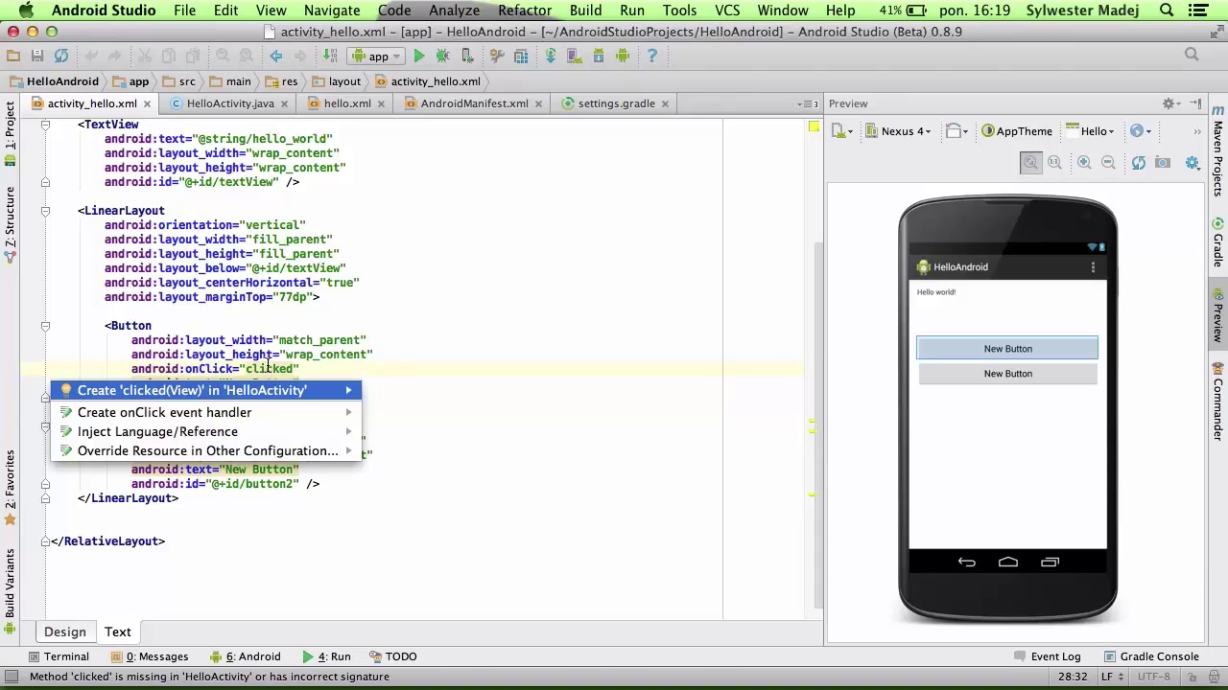Click the Save All floppy icon

(x=36, y=56)
